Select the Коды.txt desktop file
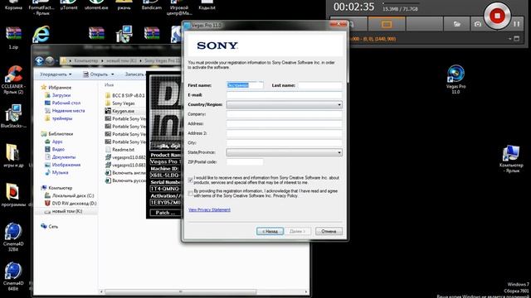Screen dimensions: 531x298 207,6
